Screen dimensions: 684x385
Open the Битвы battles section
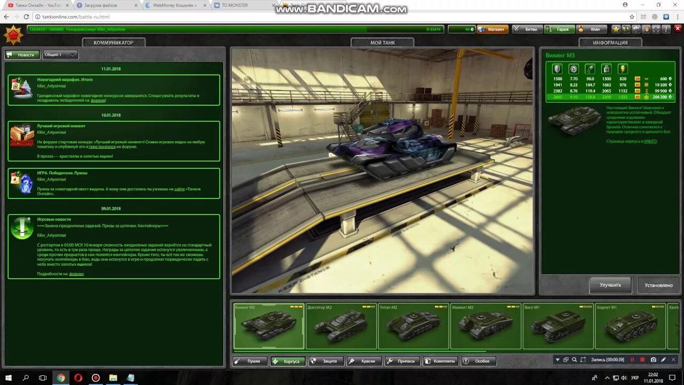click(x=527, y=29)
